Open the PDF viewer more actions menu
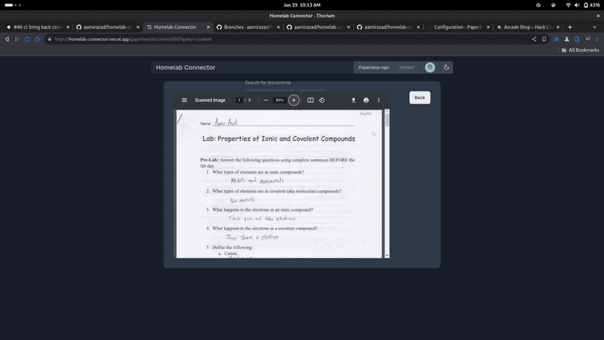Image resolution: width=604 pixels, height=340 pixels. [379, 100]
